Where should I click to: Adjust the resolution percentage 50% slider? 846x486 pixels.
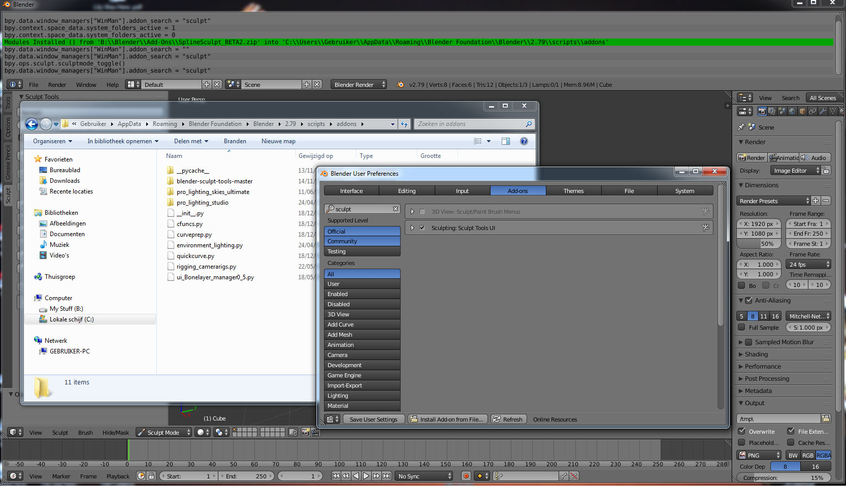(x=758, y=244)
